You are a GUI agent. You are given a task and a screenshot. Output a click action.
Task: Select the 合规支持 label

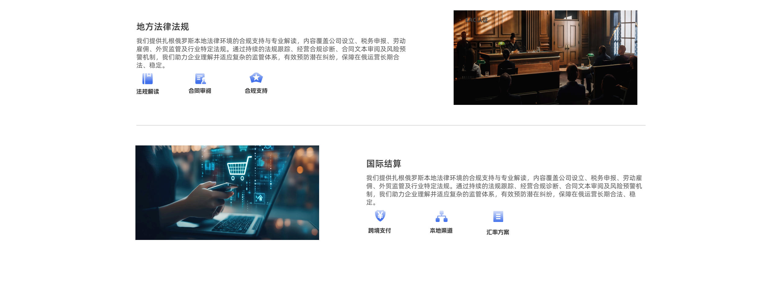pos(256,91)
